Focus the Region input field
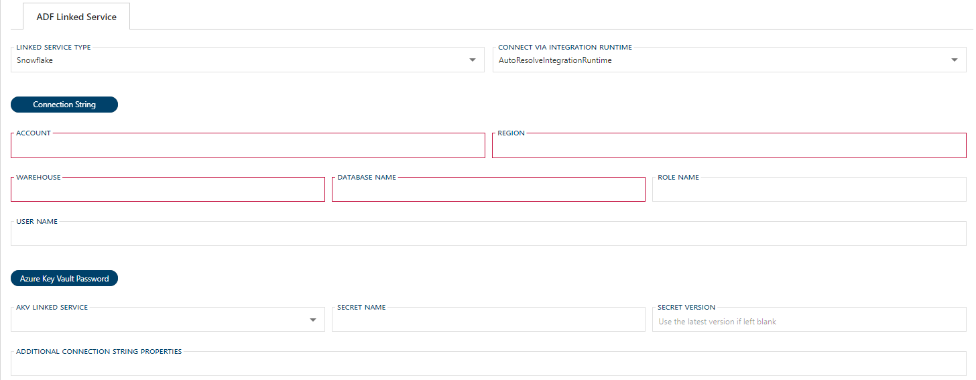Viewport: 976px width, 380px height. [x=729, y=145]
